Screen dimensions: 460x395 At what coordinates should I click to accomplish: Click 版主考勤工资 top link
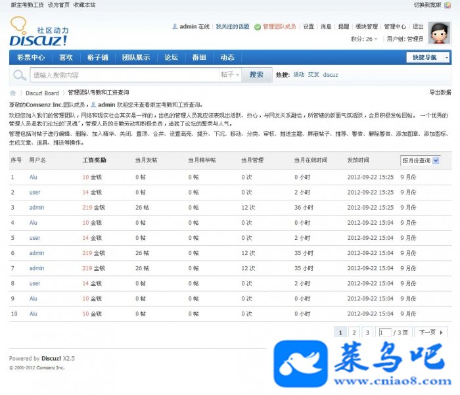coord(28,5)
